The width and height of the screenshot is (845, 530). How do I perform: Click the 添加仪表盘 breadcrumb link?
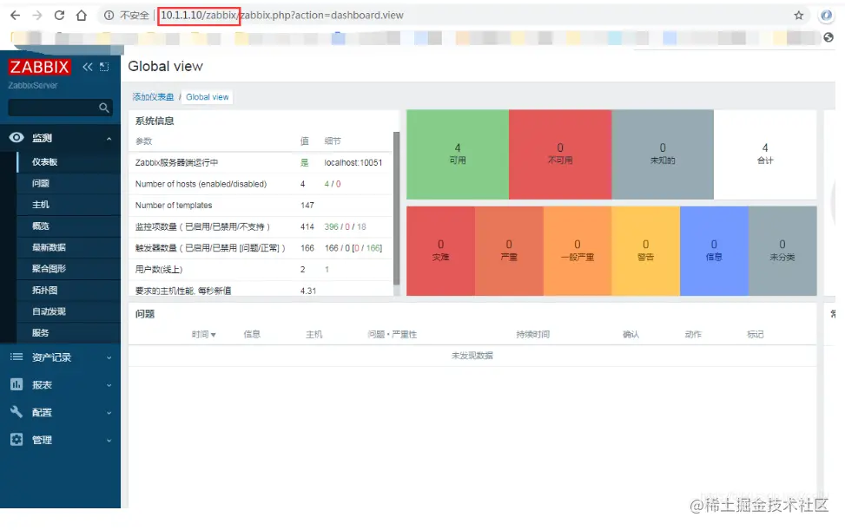click(153, 97)
